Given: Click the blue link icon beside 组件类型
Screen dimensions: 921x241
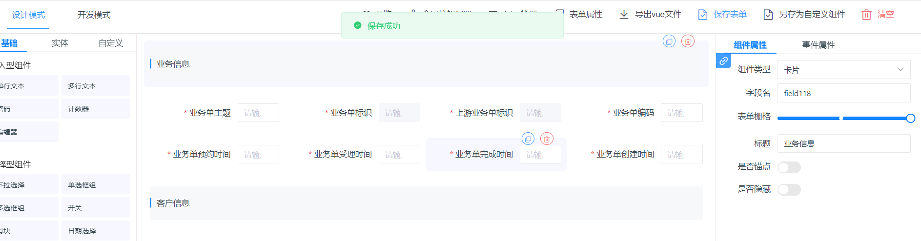Looking at the screenshot, I should [x=723, y=61].
